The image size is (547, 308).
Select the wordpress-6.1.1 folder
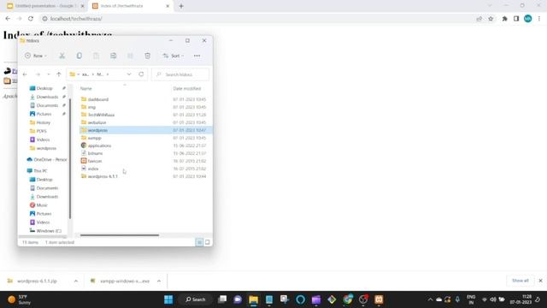[x=103, y=176]
